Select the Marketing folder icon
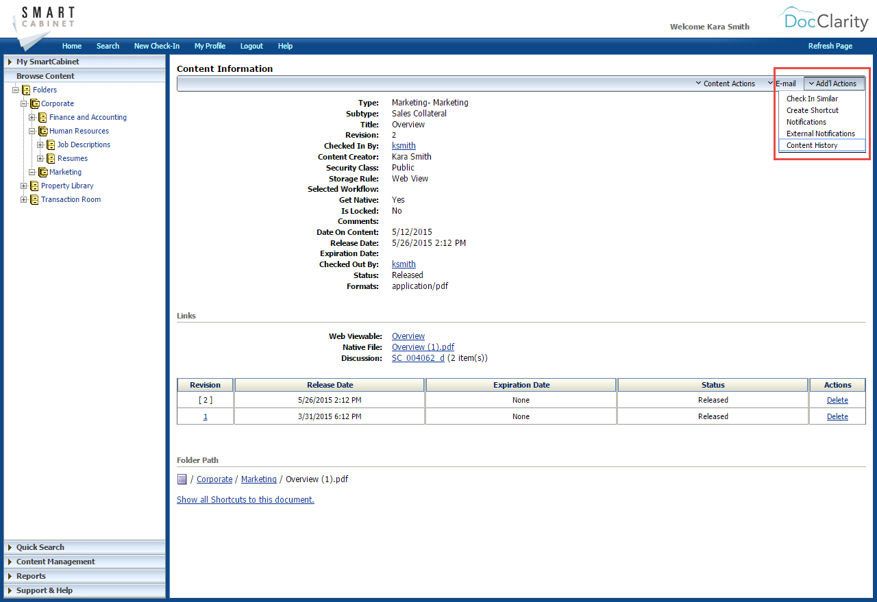877x602 pixels. coord(42,172)
